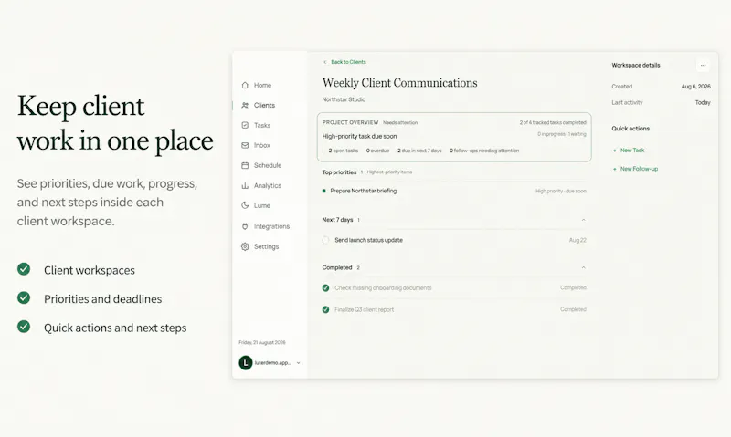Click Check missing onboarding documents text
Viewport: 731px width, 437px height.
(x=383, y=288)
